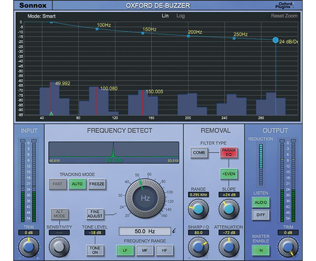Set Listen to AUDIO
The image size is (316, 261).
click(x=261, y=203)
